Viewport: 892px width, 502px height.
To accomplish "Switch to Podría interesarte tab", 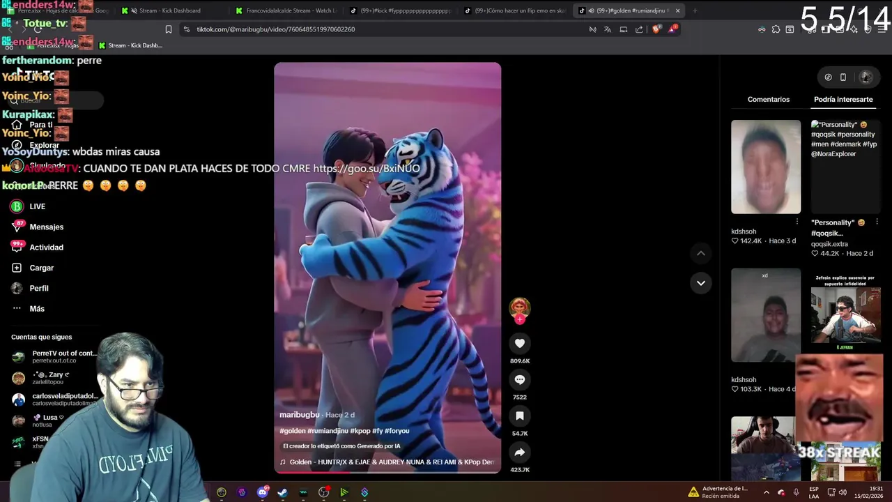I will [x=843, y=99].
